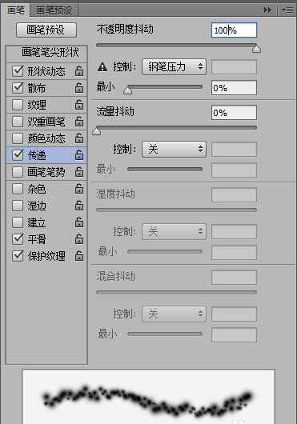Click the 最小 0% input field
This screenshot has width=297, height=424.
(234, 88)
